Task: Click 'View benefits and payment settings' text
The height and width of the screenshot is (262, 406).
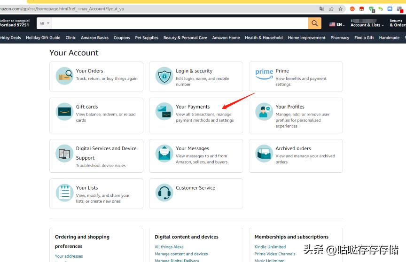Action: pos(301,81)
